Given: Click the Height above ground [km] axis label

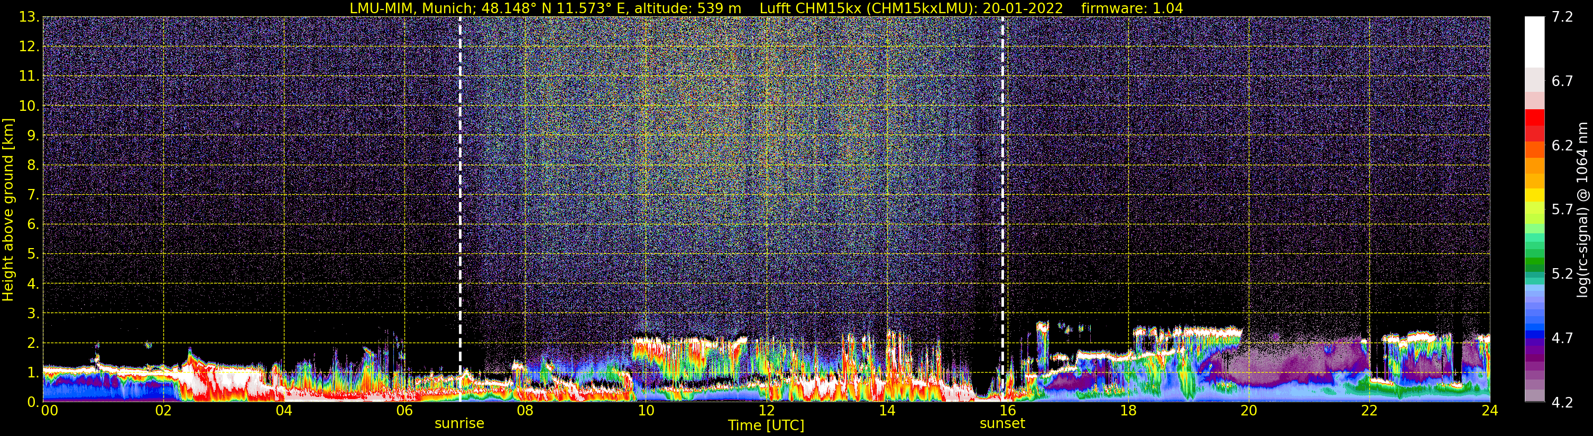Looking at the screenshot, I should click(8, 210).
